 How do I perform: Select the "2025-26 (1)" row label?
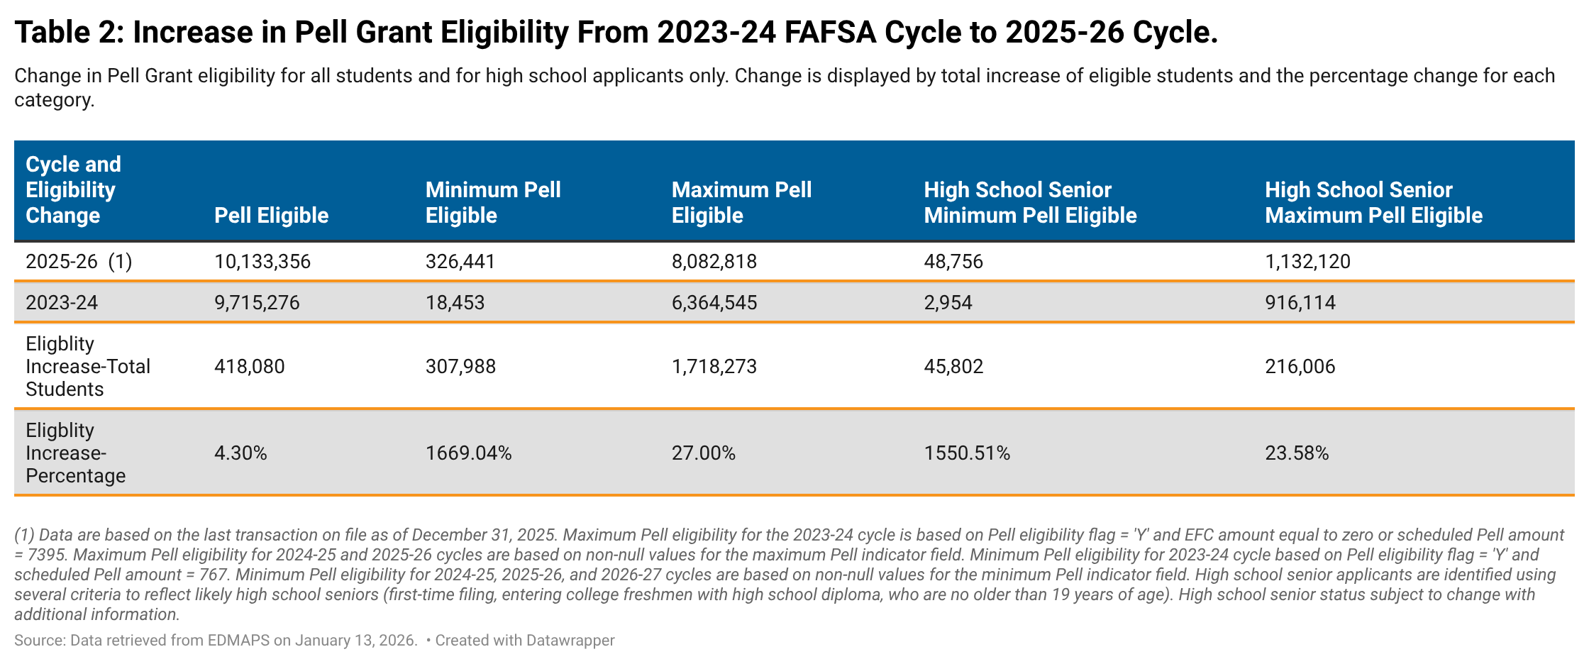79,262
